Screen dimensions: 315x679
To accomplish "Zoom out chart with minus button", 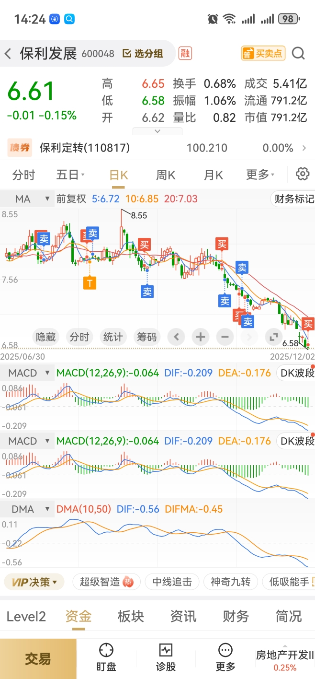I will pos(225,337).
